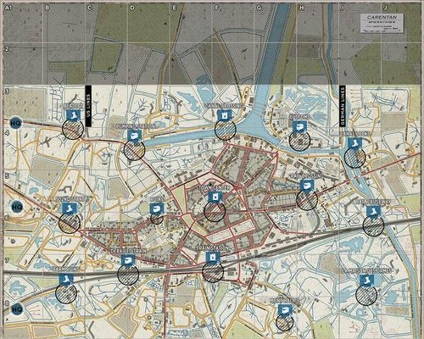Click the Mont Halais strongpoint icon
Screen dimensions: 424x339
[285, 309]
